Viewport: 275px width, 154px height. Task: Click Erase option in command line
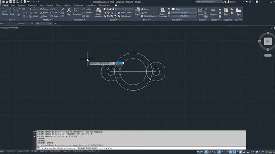tap(89, 148)
